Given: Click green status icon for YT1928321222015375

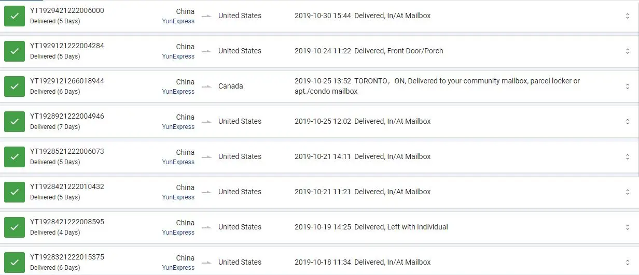Looking at the screenshot, I should pyautogui.click(x=15, y=262).
